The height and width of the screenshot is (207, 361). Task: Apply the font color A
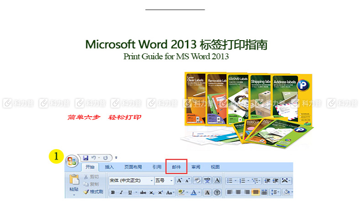pos(194,192)
